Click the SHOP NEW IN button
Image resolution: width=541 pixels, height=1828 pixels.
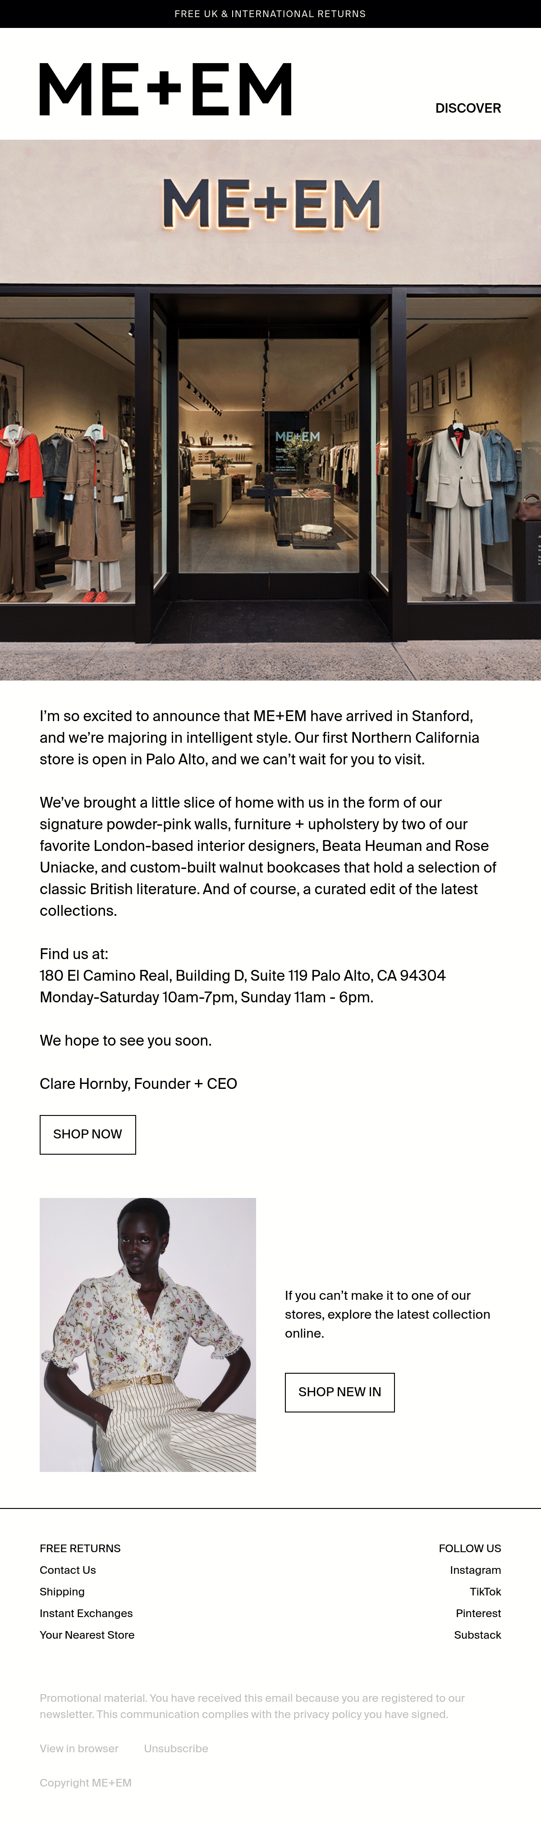339,1392
